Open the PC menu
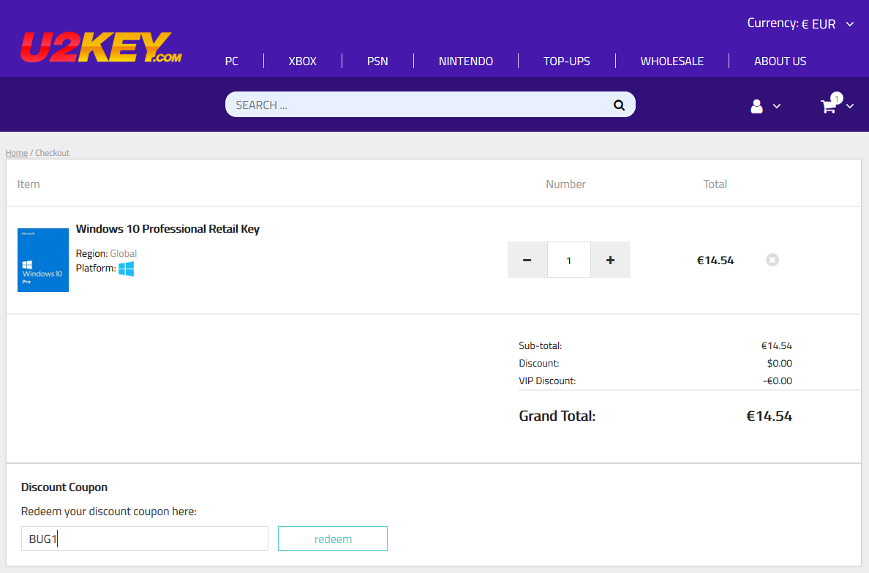This screenshot has width=869, height=573. tap(232, 61)
